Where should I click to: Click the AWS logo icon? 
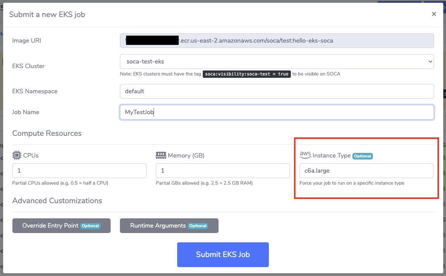pos(305,155)
